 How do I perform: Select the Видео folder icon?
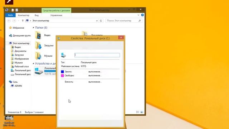pos(38,35)
